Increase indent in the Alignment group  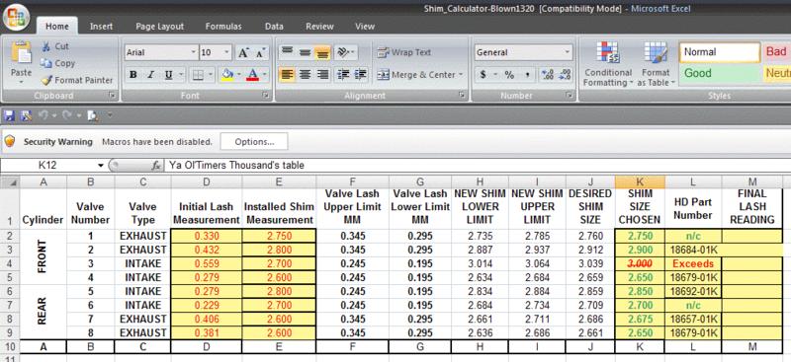pyautogui.click(x=360, y=75)
